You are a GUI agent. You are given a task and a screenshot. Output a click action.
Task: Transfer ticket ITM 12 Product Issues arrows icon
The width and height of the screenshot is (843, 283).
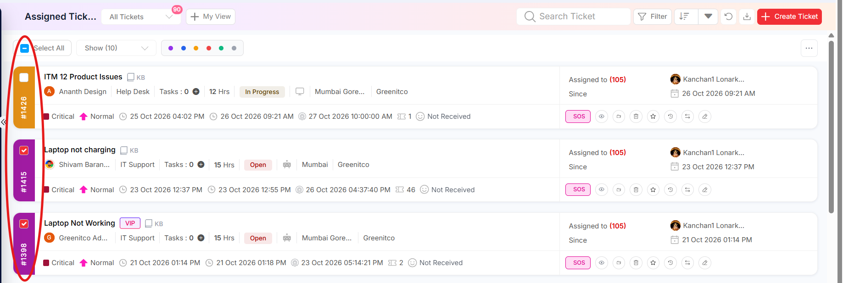[687, 117]
